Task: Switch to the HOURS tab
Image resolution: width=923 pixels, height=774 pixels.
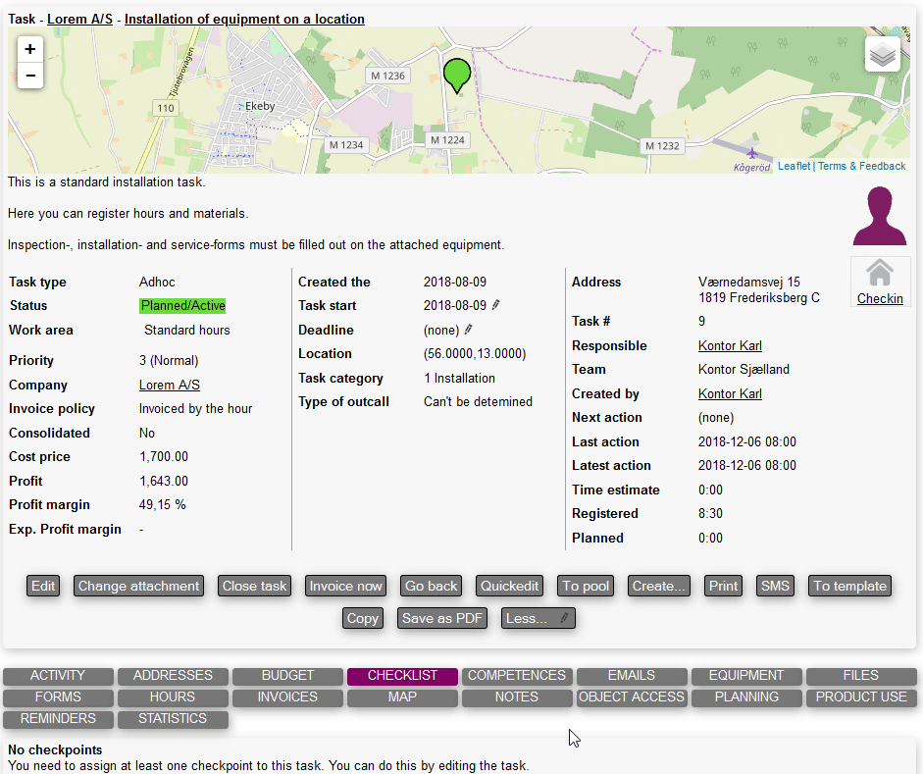Action: 172,697
